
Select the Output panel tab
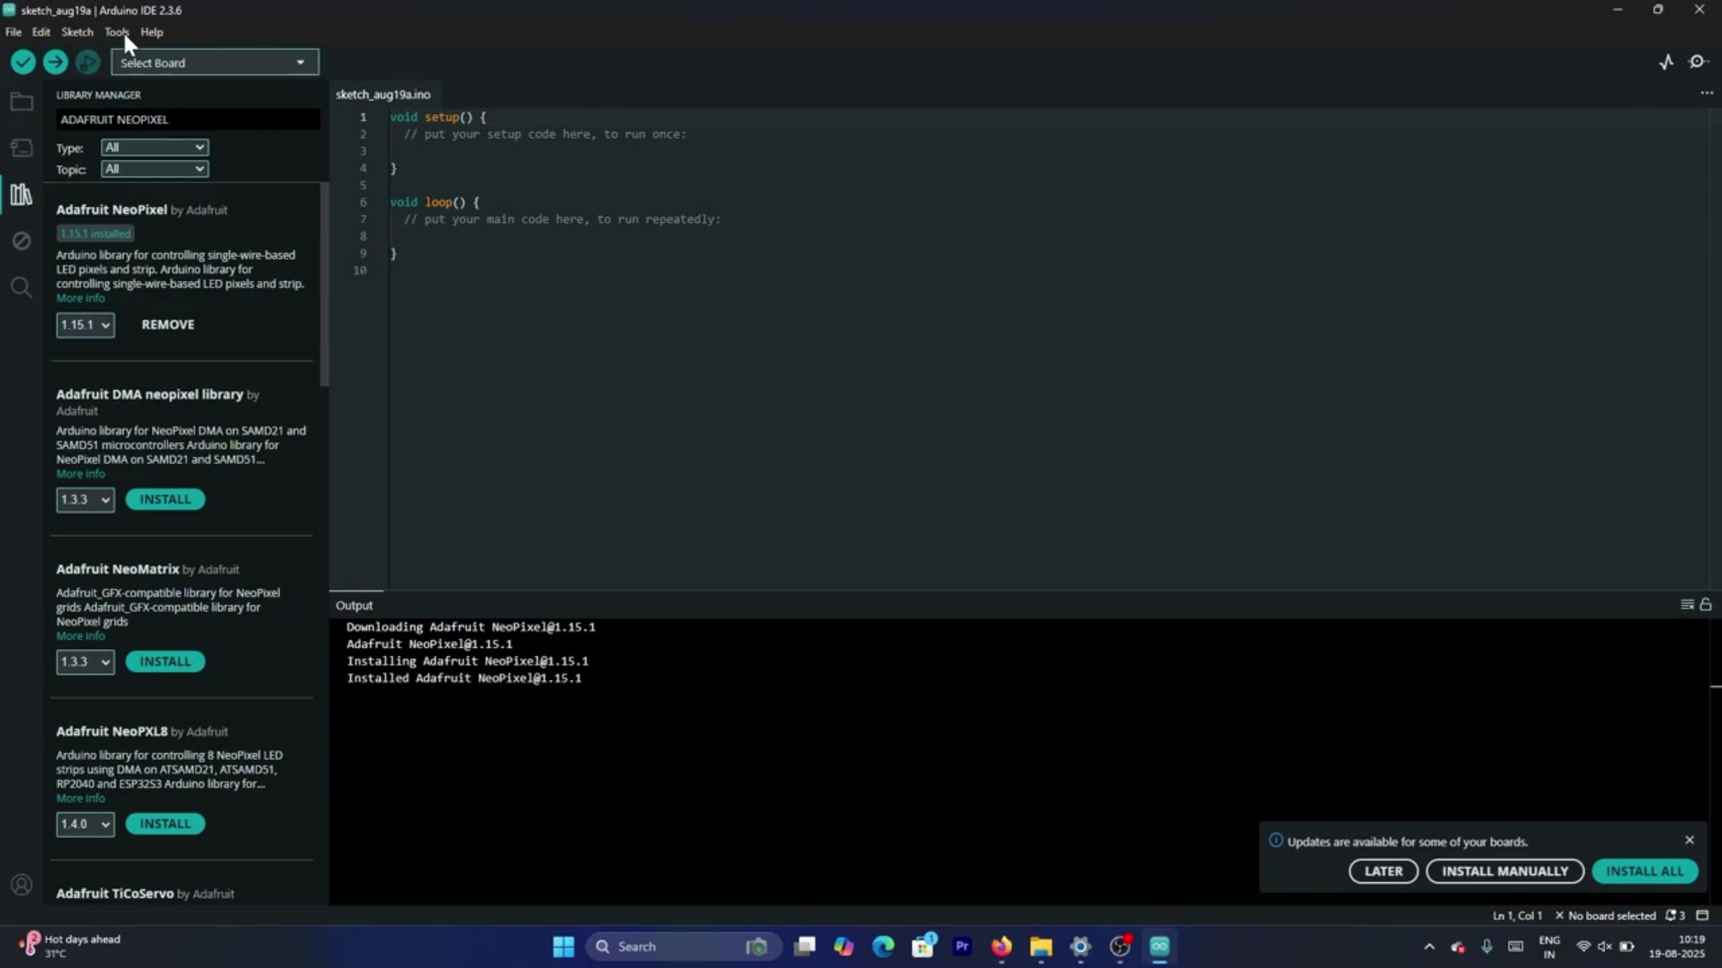354,605
